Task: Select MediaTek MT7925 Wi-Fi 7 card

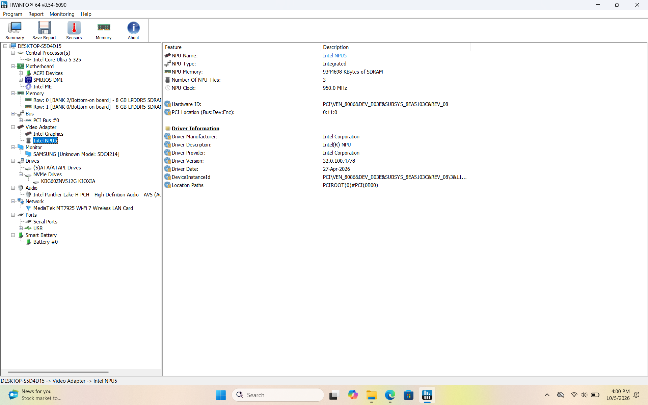Action: point(83,208)
